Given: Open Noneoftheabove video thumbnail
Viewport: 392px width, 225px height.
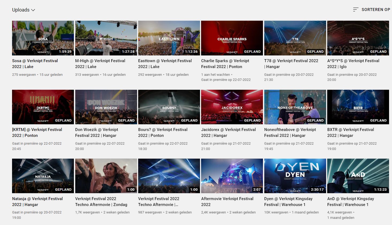Looking at the screenshot, I should tap(295, 107).
